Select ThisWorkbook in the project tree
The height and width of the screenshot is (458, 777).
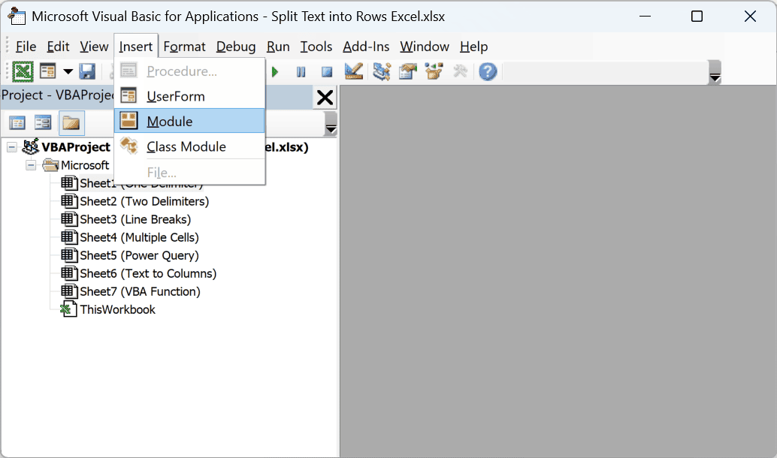(x=118, y=310)
